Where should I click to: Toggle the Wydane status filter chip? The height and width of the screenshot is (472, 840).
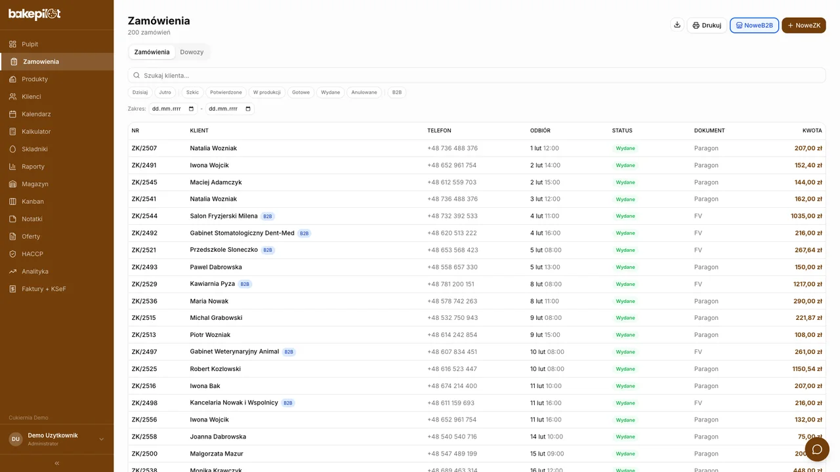(x=330, y=92)
